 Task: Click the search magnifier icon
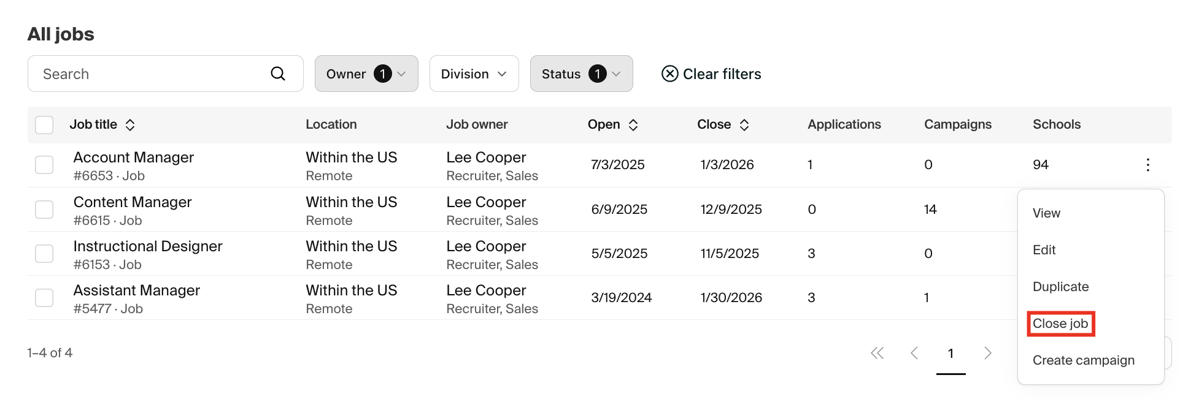(278, 74)
